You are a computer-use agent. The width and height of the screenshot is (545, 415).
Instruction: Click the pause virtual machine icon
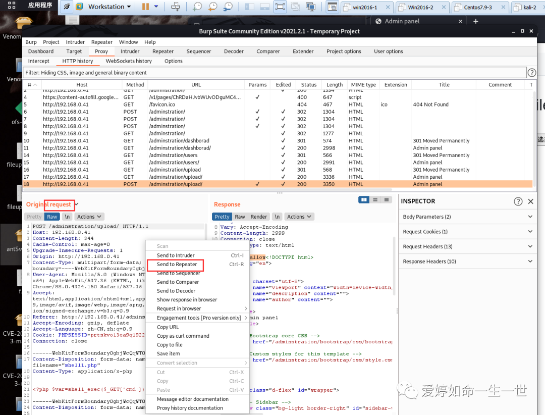tap(145, 7)
